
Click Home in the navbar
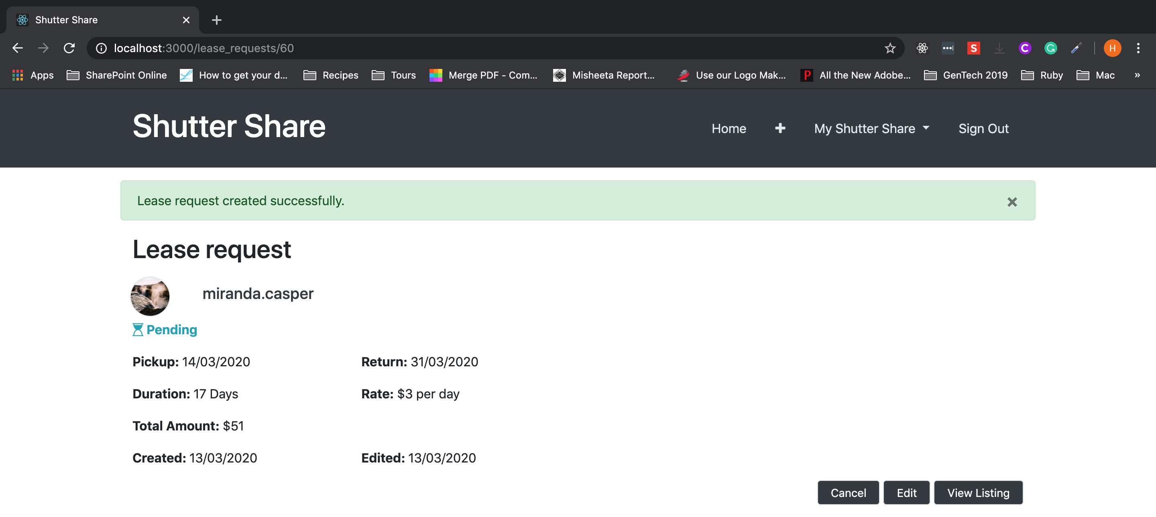(729, 129)
